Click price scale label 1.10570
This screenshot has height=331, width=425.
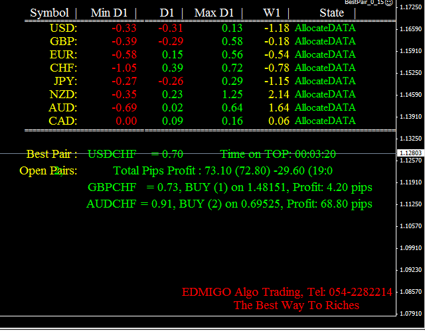click(411, 226)
